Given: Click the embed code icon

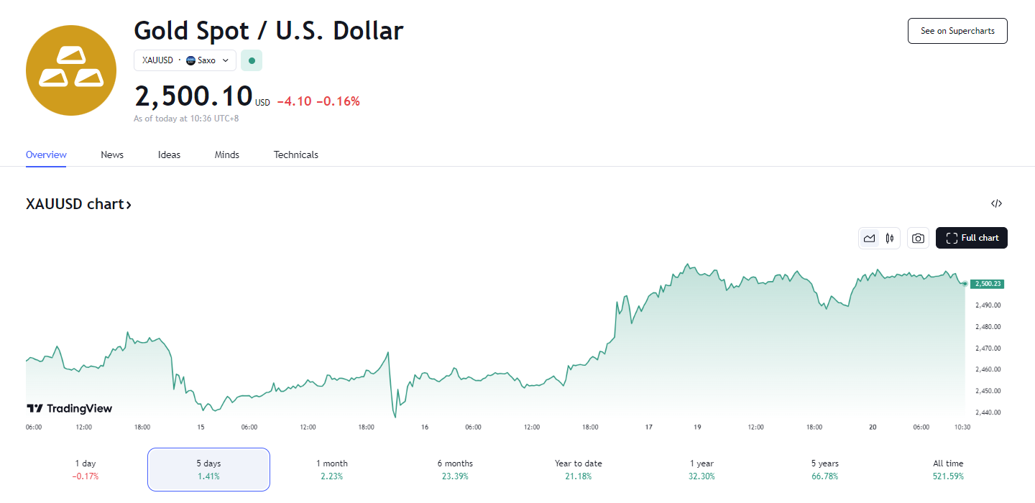Looking at the screenshot, I should tap(996, 203).
